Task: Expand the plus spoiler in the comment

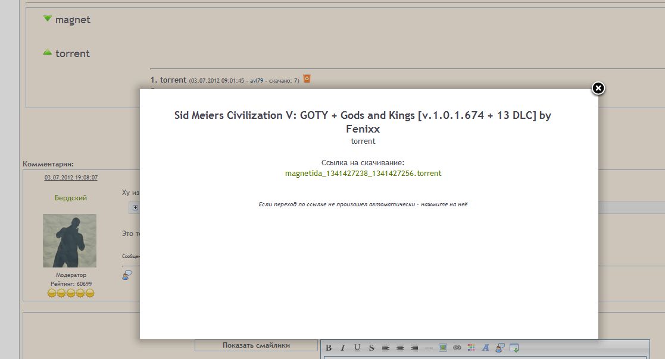Action: pyautogui.click(x=135, y=207)
